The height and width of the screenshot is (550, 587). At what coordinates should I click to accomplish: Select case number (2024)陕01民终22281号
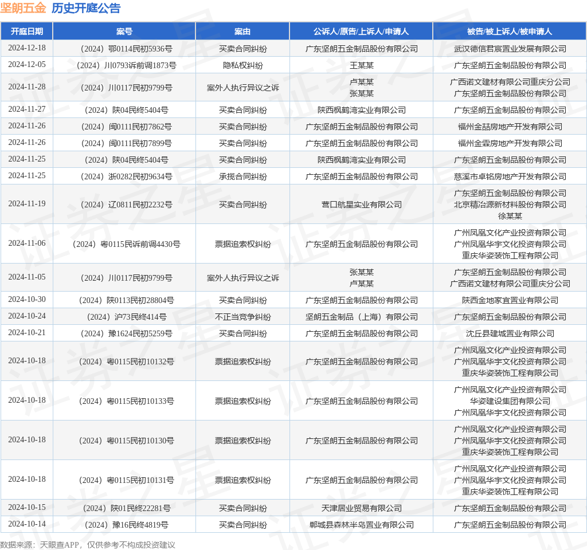(x=126, y=508)
